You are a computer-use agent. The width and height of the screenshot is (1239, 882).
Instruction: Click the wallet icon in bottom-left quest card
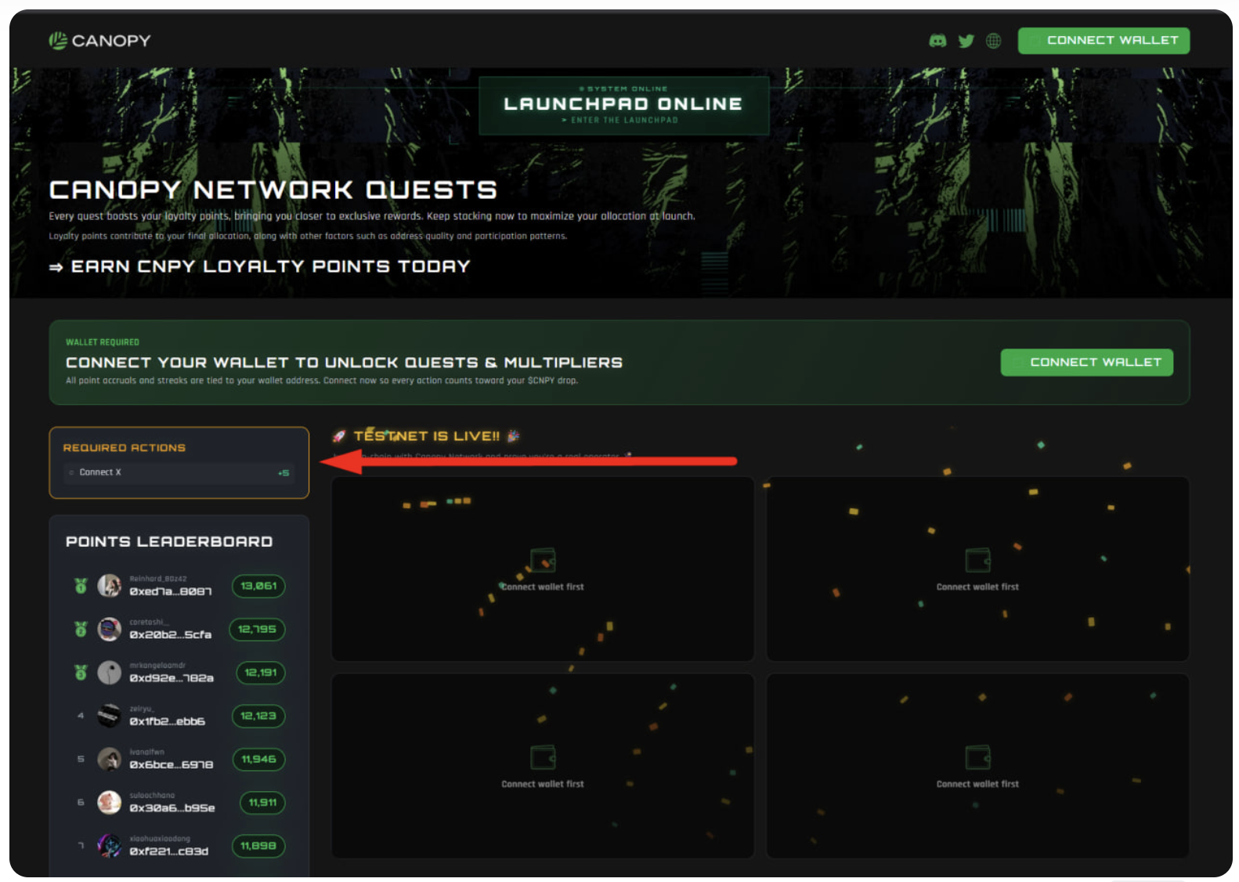pos(543,757)
